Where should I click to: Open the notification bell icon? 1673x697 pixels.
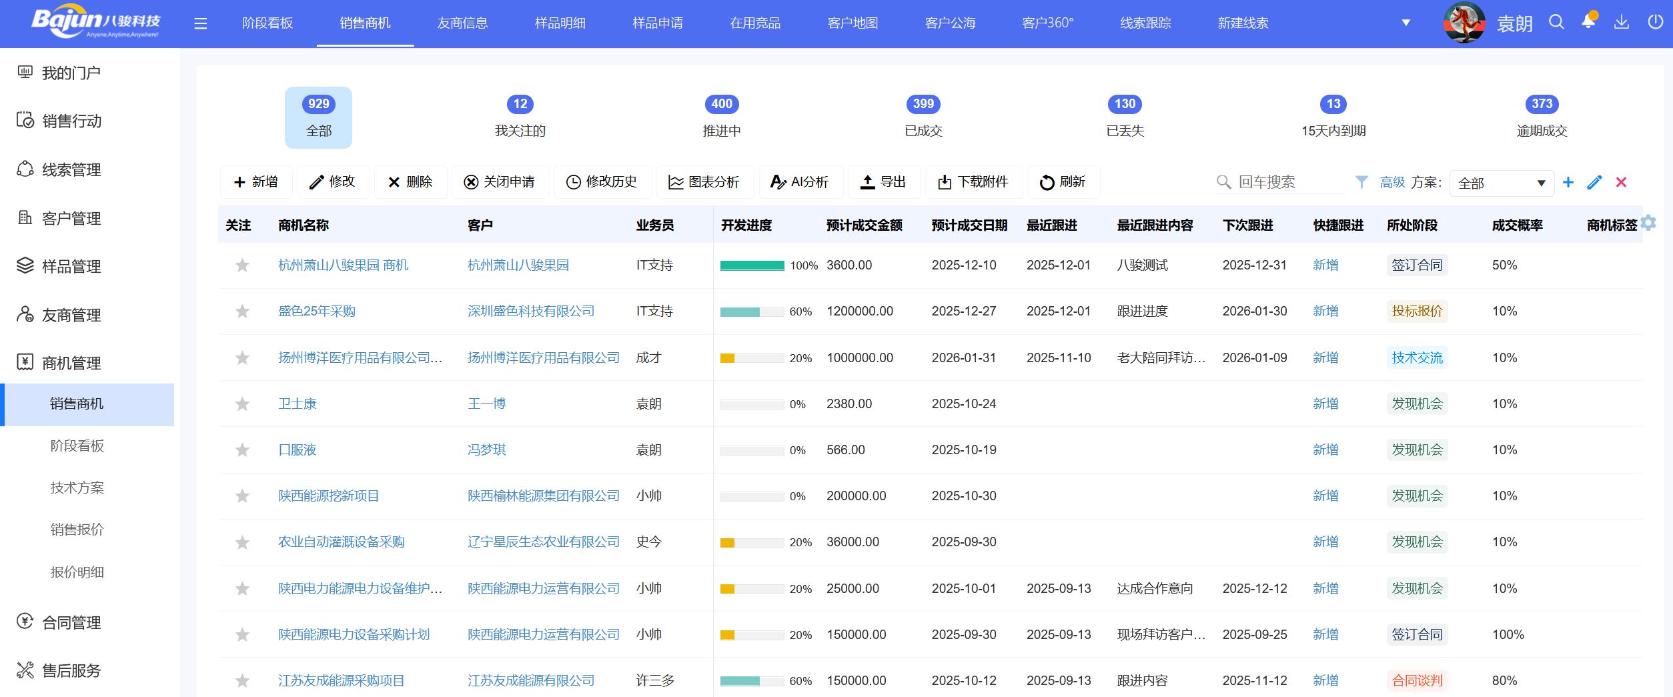[1588, 22]
